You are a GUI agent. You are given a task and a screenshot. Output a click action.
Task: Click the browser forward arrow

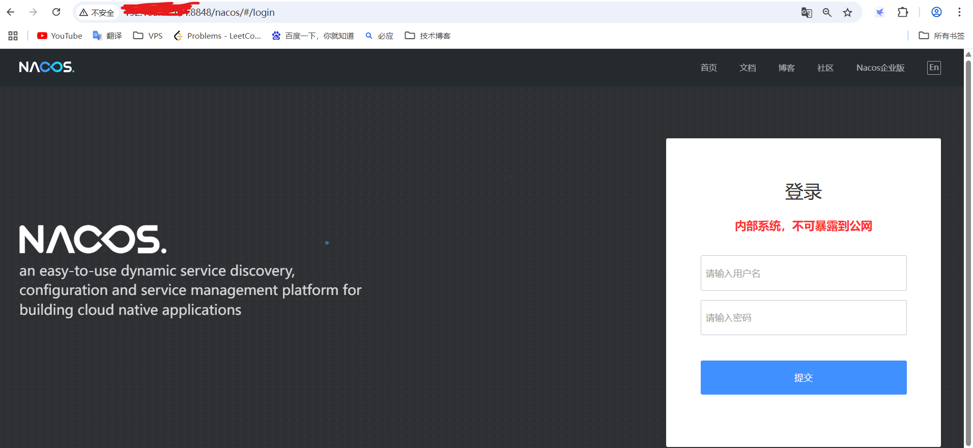point(33,12)
